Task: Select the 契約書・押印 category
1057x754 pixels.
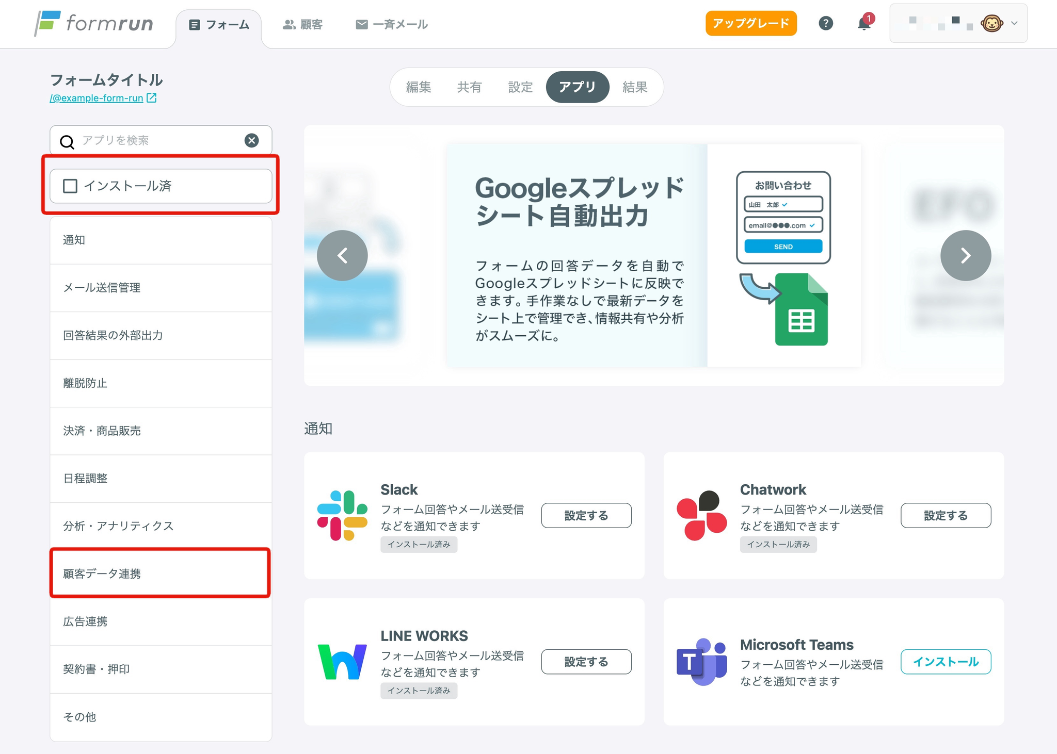Action: click(x=161, y=669)
